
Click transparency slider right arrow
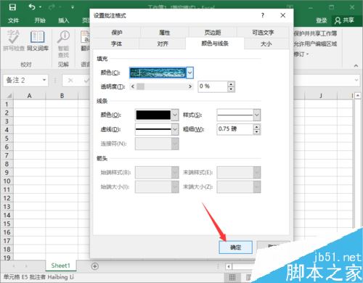click(190, 86)
